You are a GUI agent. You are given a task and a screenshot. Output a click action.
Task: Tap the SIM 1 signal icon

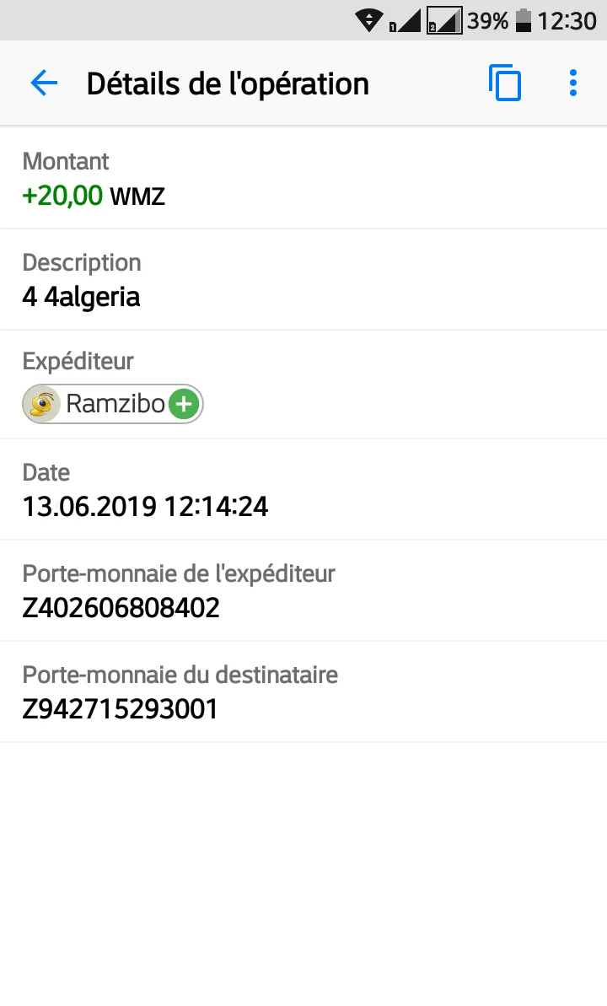pyautogui.click(x=406, y=20)
